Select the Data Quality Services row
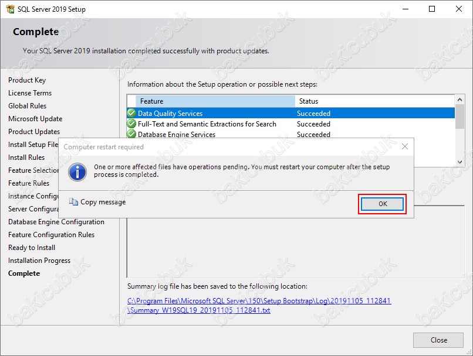Viewport: 473px width, 356px height. [291, 113]
